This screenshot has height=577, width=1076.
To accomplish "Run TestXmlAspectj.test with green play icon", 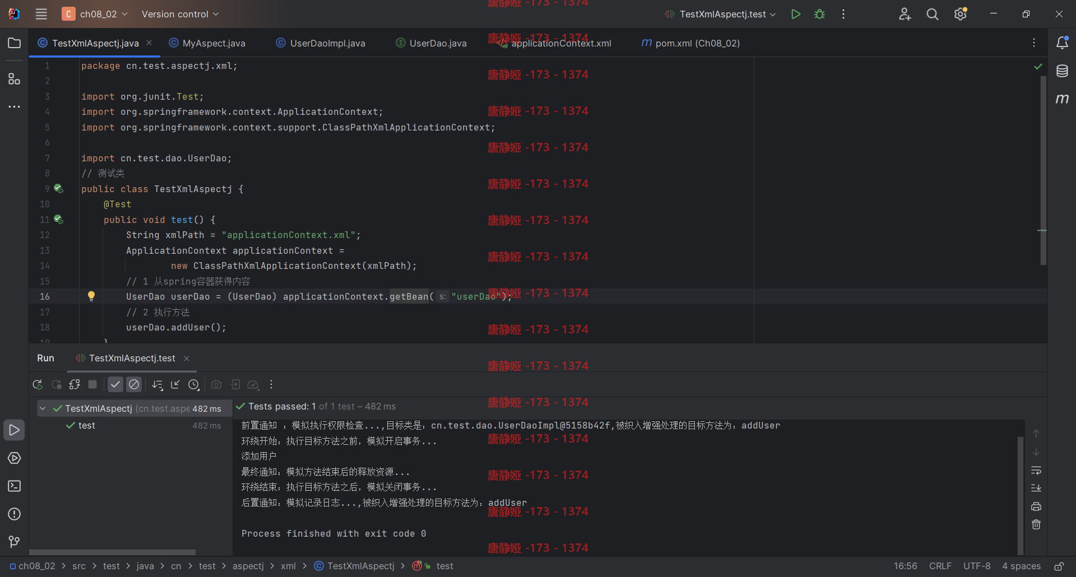I will [795, 14].
